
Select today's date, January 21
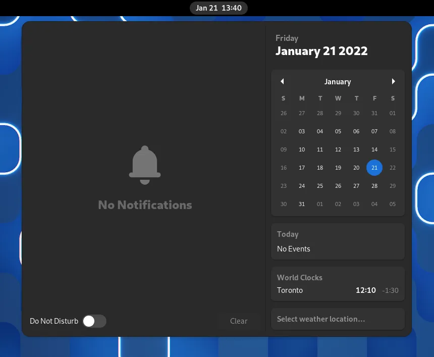click(x=374, y=168)
